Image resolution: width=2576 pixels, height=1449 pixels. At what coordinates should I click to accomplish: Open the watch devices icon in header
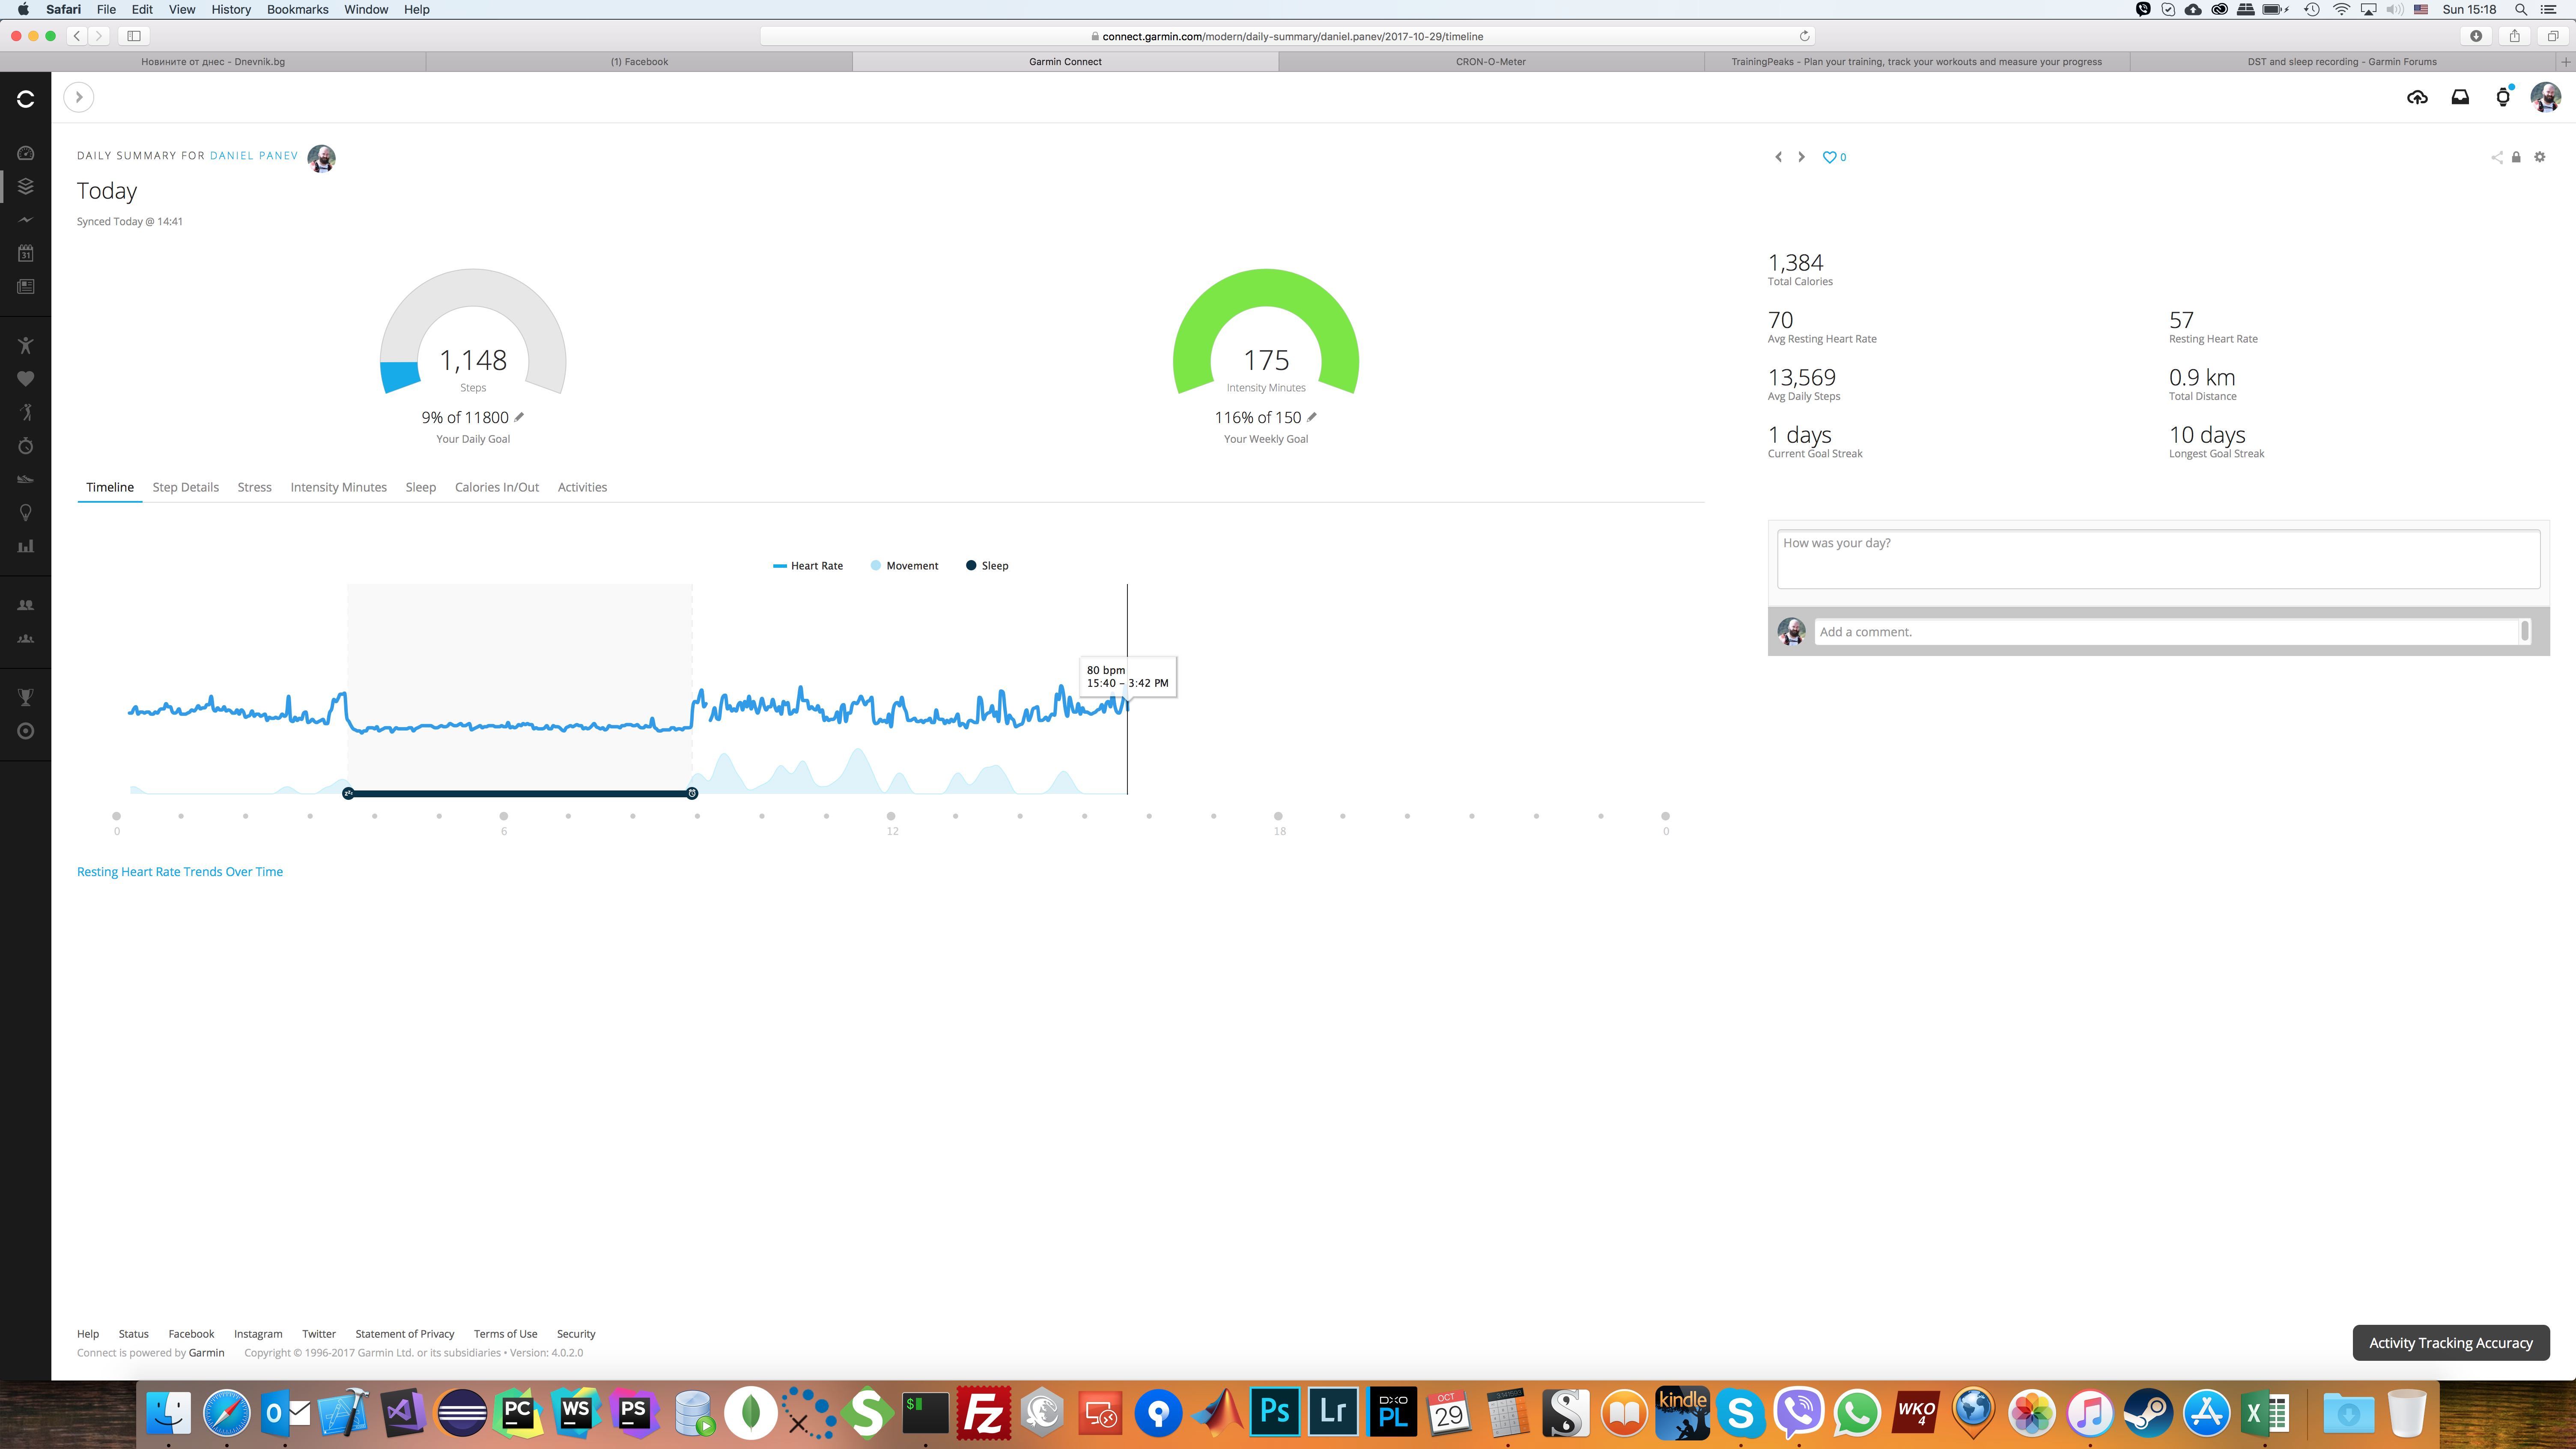(2503, 97)
